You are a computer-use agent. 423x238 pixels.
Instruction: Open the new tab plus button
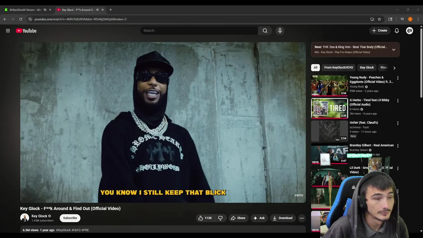(x=110, y=10)
